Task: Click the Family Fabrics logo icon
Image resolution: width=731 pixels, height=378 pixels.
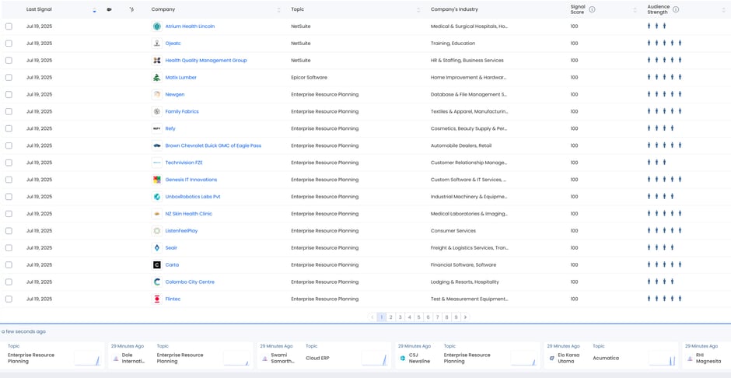Action: [156, 111]
